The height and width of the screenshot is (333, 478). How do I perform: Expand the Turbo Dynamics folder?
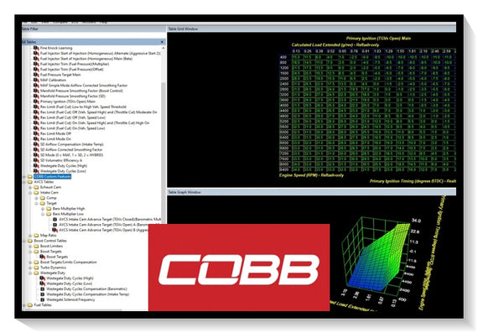point(30,268)
